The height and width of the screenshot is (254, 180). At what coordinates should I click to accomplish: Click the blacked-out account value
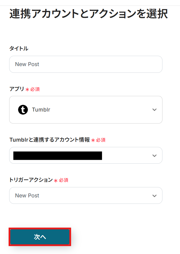(x=57, y=156)
